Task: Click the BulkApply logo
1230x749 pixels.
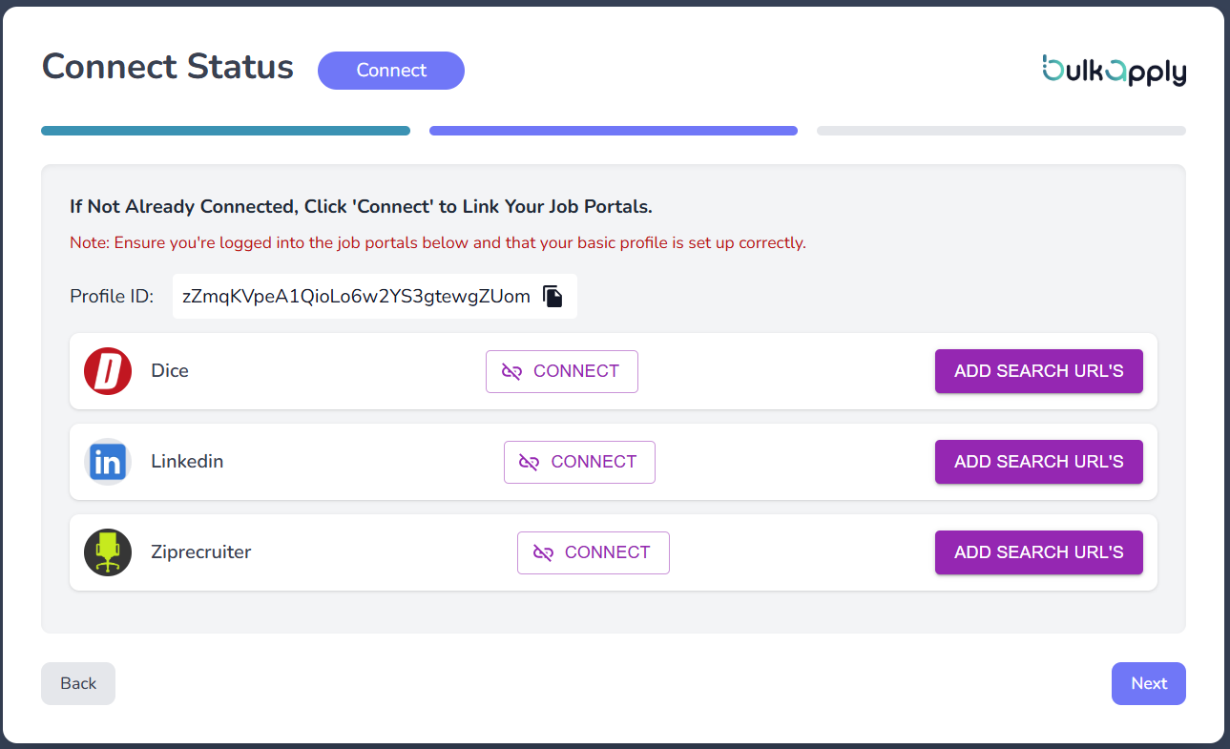Action: click(x=1114, y=70)
